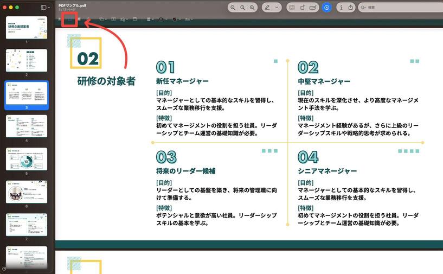Open page 1 thumbnail 研修企画提案書
This screenshot has height=274, width=443.
point(27,28)
